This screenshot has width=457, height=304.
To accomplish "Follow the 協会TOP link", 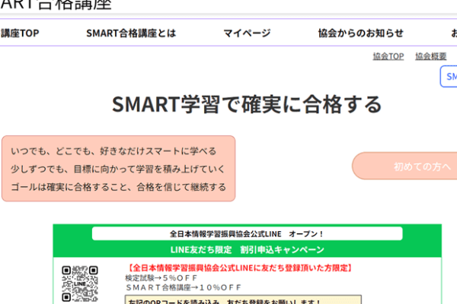I will 388,56.
